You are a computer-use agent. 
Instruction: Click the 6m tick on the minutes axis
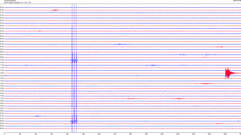tap(51, 134)
